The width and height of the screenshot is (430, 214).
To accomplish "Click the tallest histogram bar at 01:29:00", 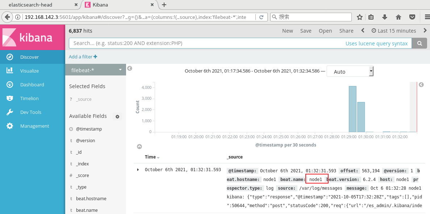I will pyautogui.click(x=352, y=109).
